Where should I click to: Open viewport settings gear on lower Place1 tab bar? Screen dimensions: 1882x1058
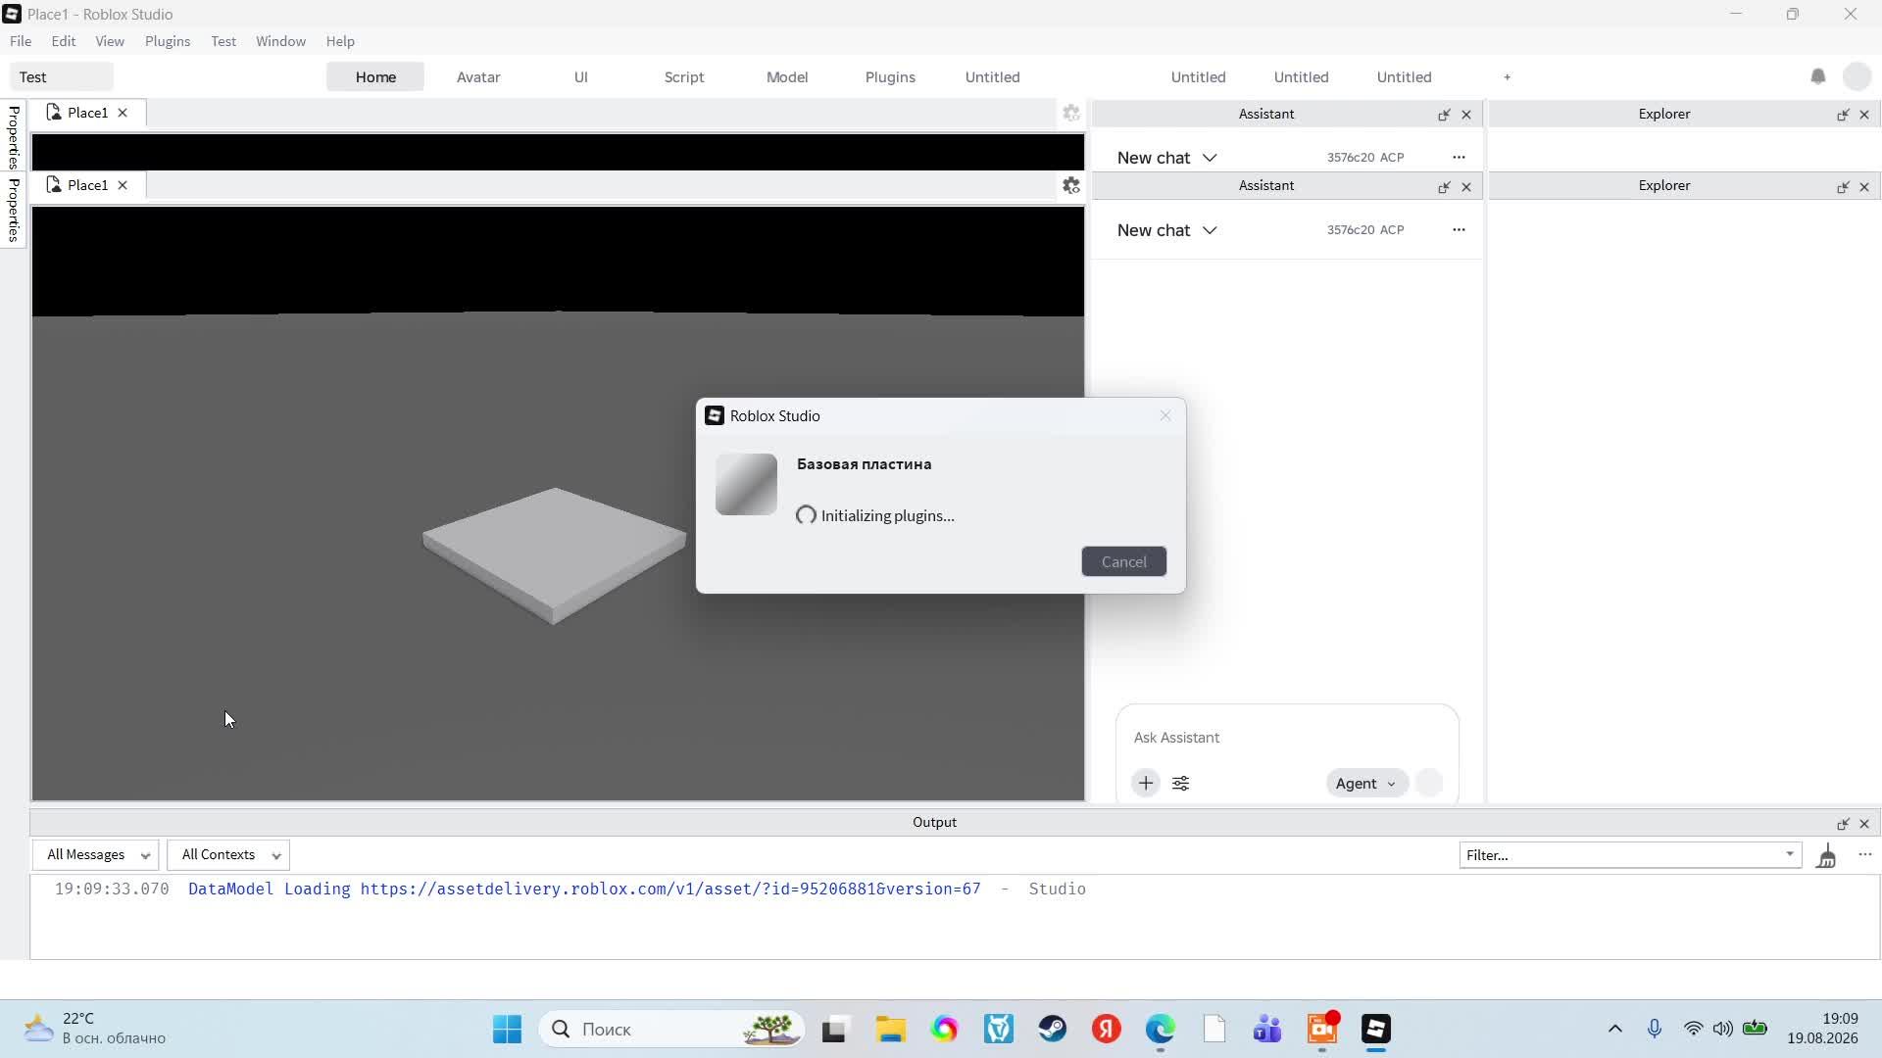1071,185
